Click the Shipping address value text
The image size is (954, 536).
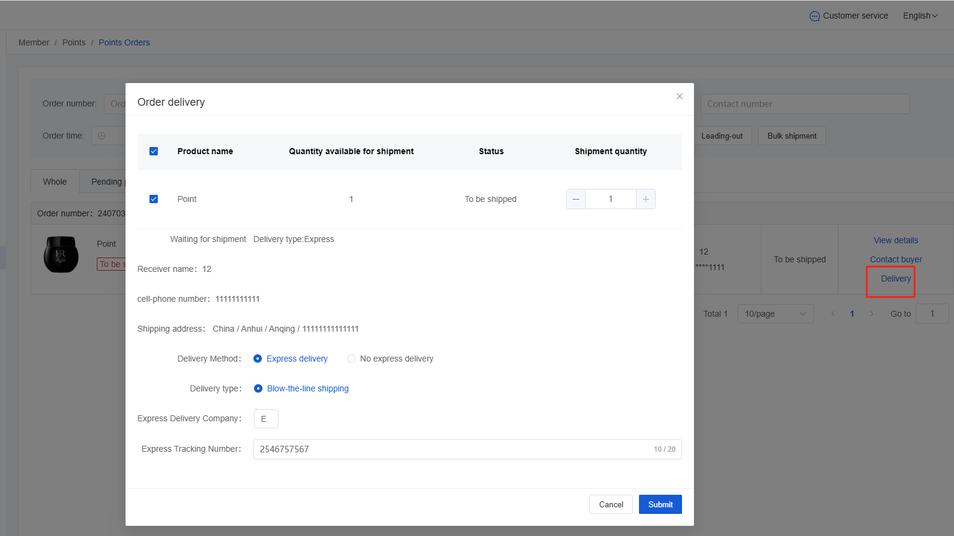click(x=286, y=329)
